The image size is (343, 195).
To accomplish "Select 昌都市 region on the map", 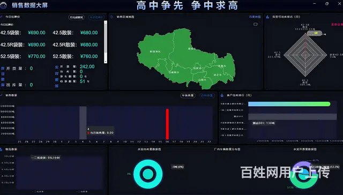I will (222, 66).
